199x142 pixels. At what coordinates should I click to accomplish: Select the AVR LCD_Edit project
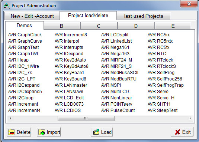click(69, 98)
